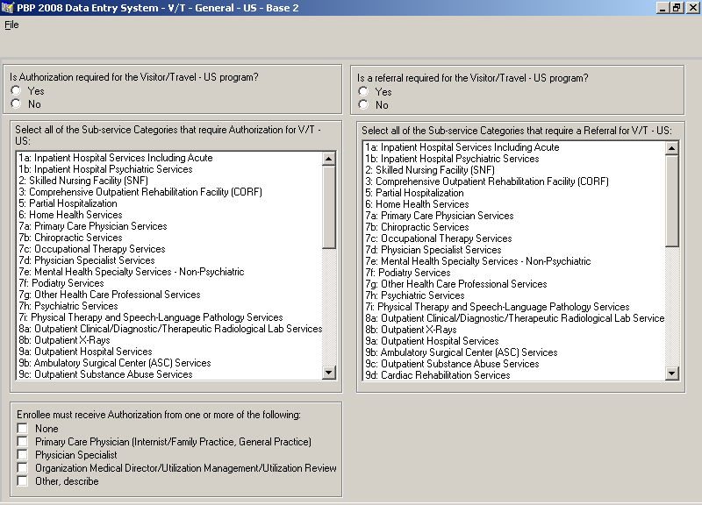Select 7d: Physician Specialist Services in Authorization list

[x=169, y=260]
